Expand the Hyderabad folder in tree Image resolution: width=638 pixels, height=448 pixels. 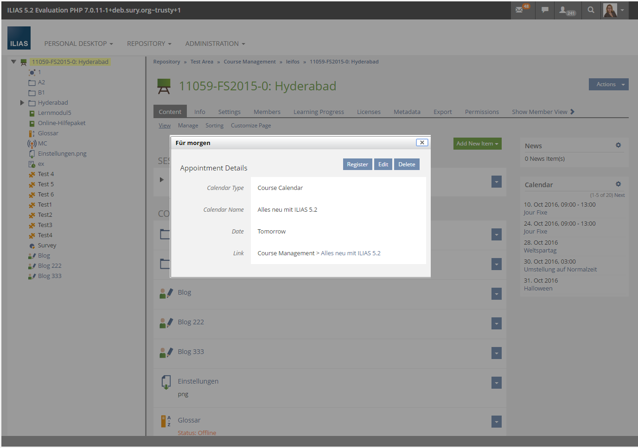22,103
